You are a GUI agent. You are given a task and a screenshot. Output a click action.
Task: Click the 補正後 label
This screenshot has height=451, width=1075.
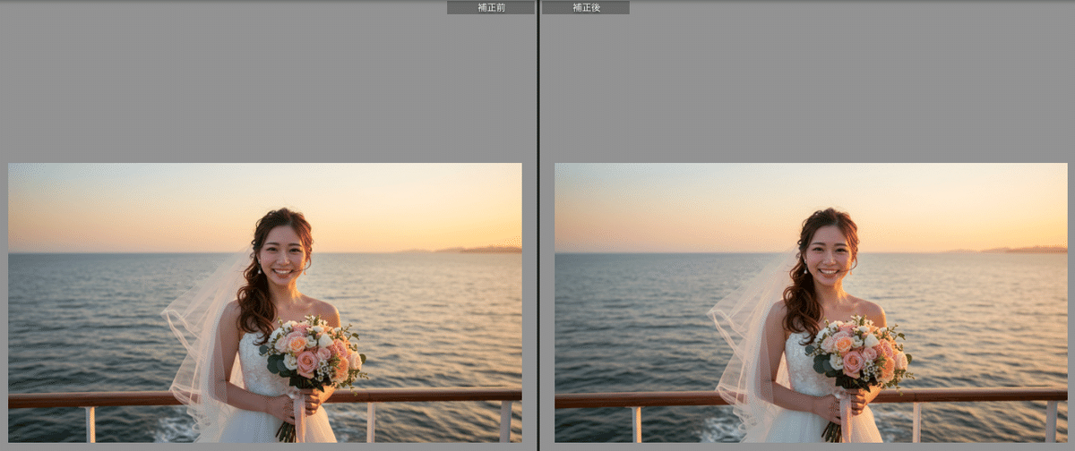click(x=586, y=7)
